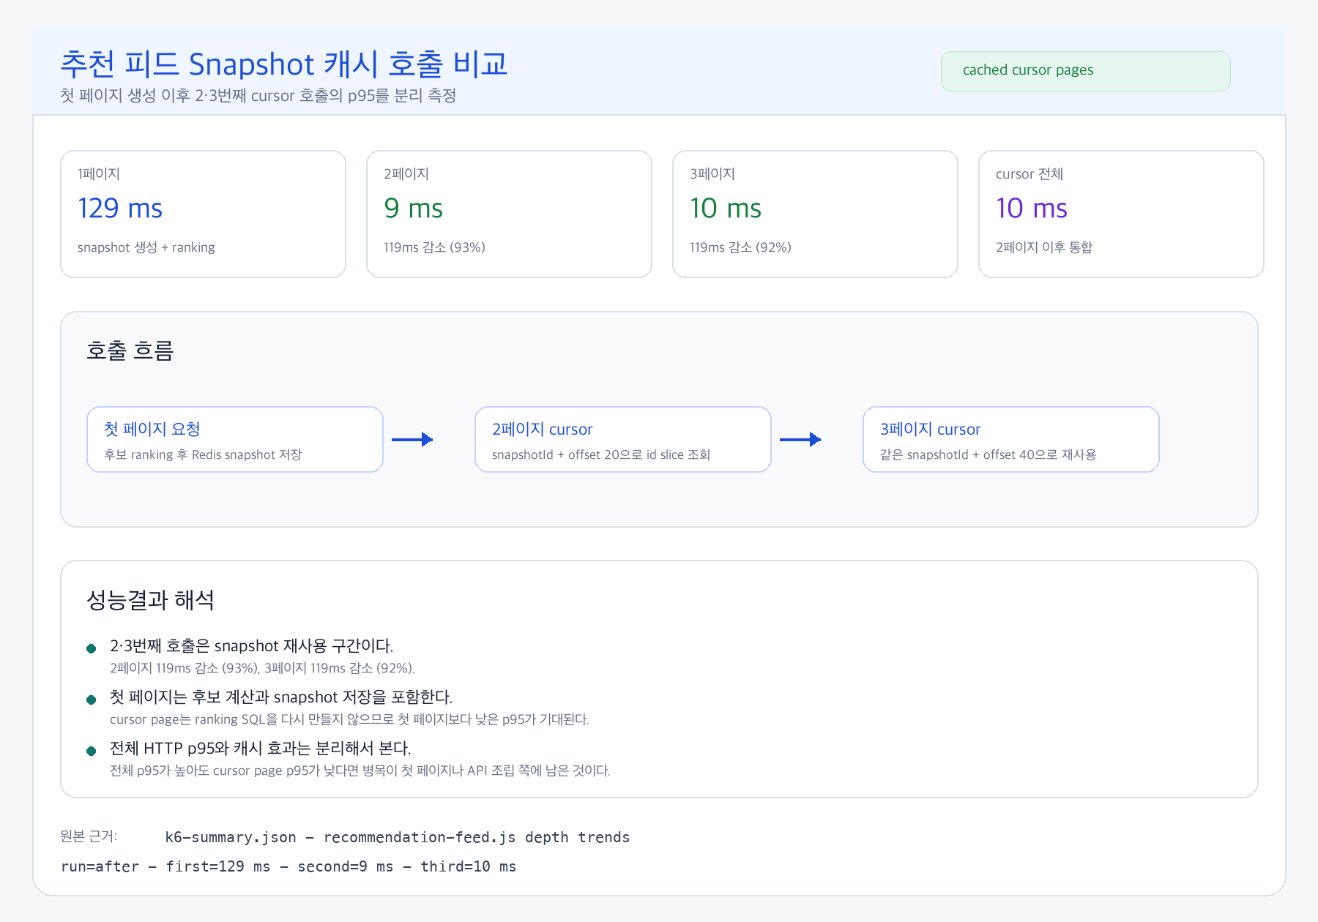Screen dimensions: 1318x922
Task: Click arrow between 2페이지 cursor and 3페이지 cursor
Action: click(800, 439)
